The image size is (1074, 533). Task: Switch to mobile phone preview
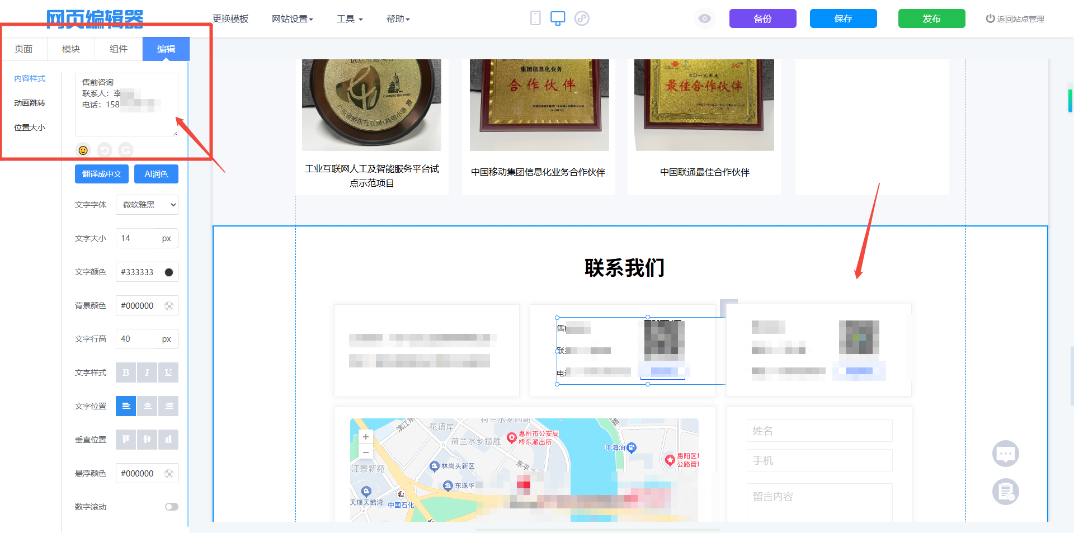coord(535,18)
